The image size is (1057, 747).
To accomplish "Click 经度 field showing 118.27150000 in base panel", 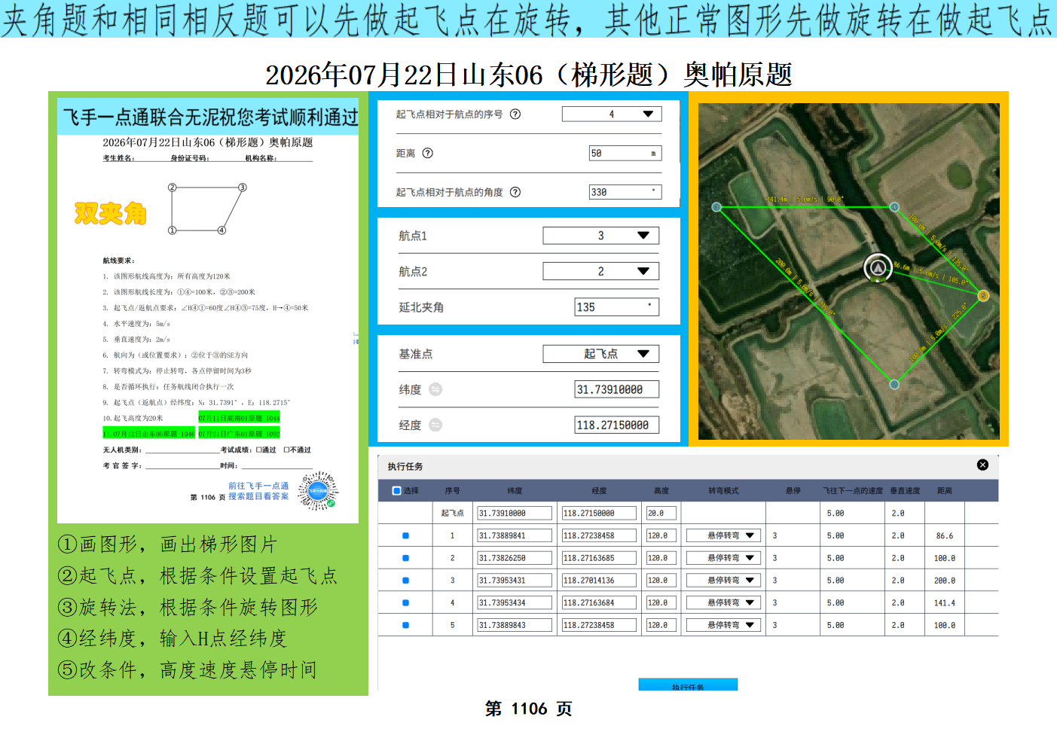I will [617, 425].
